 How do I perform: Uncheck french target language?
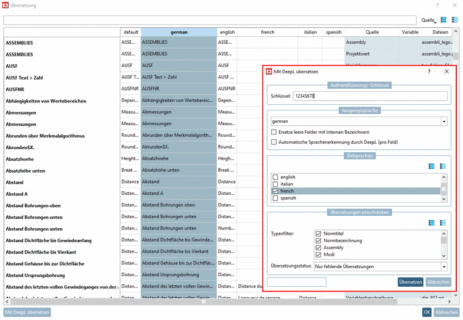275,191
